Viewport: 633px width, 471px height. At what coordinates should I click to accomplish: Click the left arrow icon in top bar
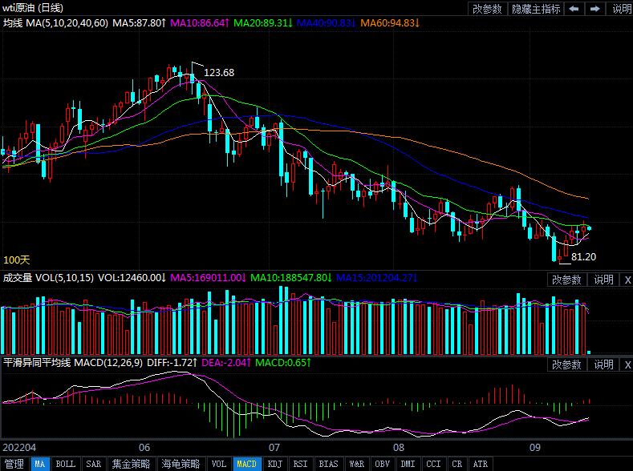(575, 9)
